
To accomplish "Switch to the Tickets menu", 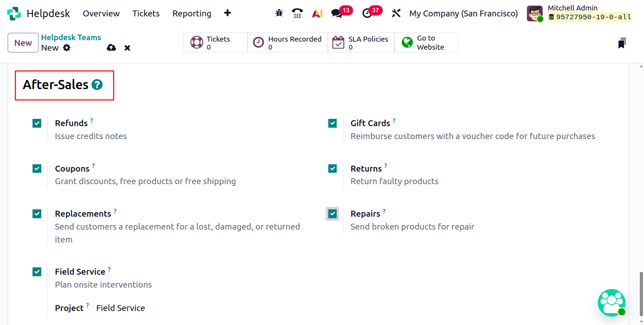I will point(146,13).
